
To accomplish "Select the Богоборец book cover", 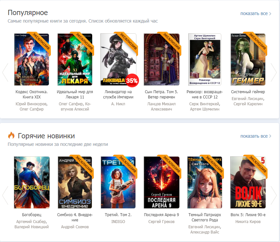I will (32, 182).
